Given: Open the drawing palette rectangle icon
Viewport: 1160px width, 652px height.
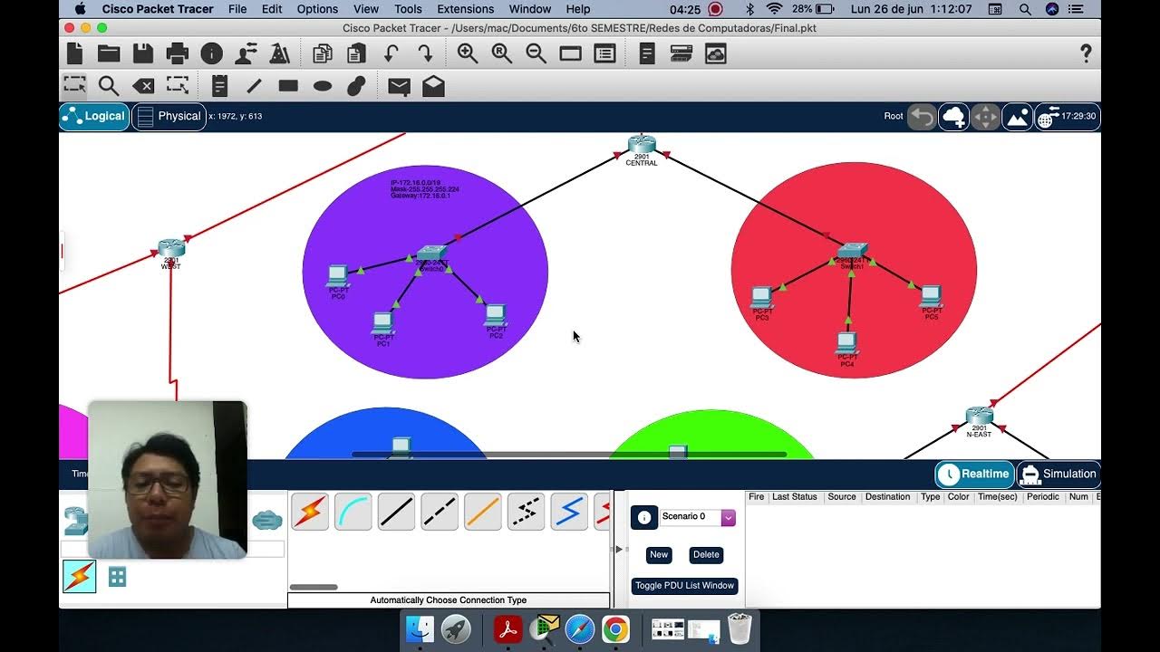Looking at the screenshot, I should tap(570, 54).
